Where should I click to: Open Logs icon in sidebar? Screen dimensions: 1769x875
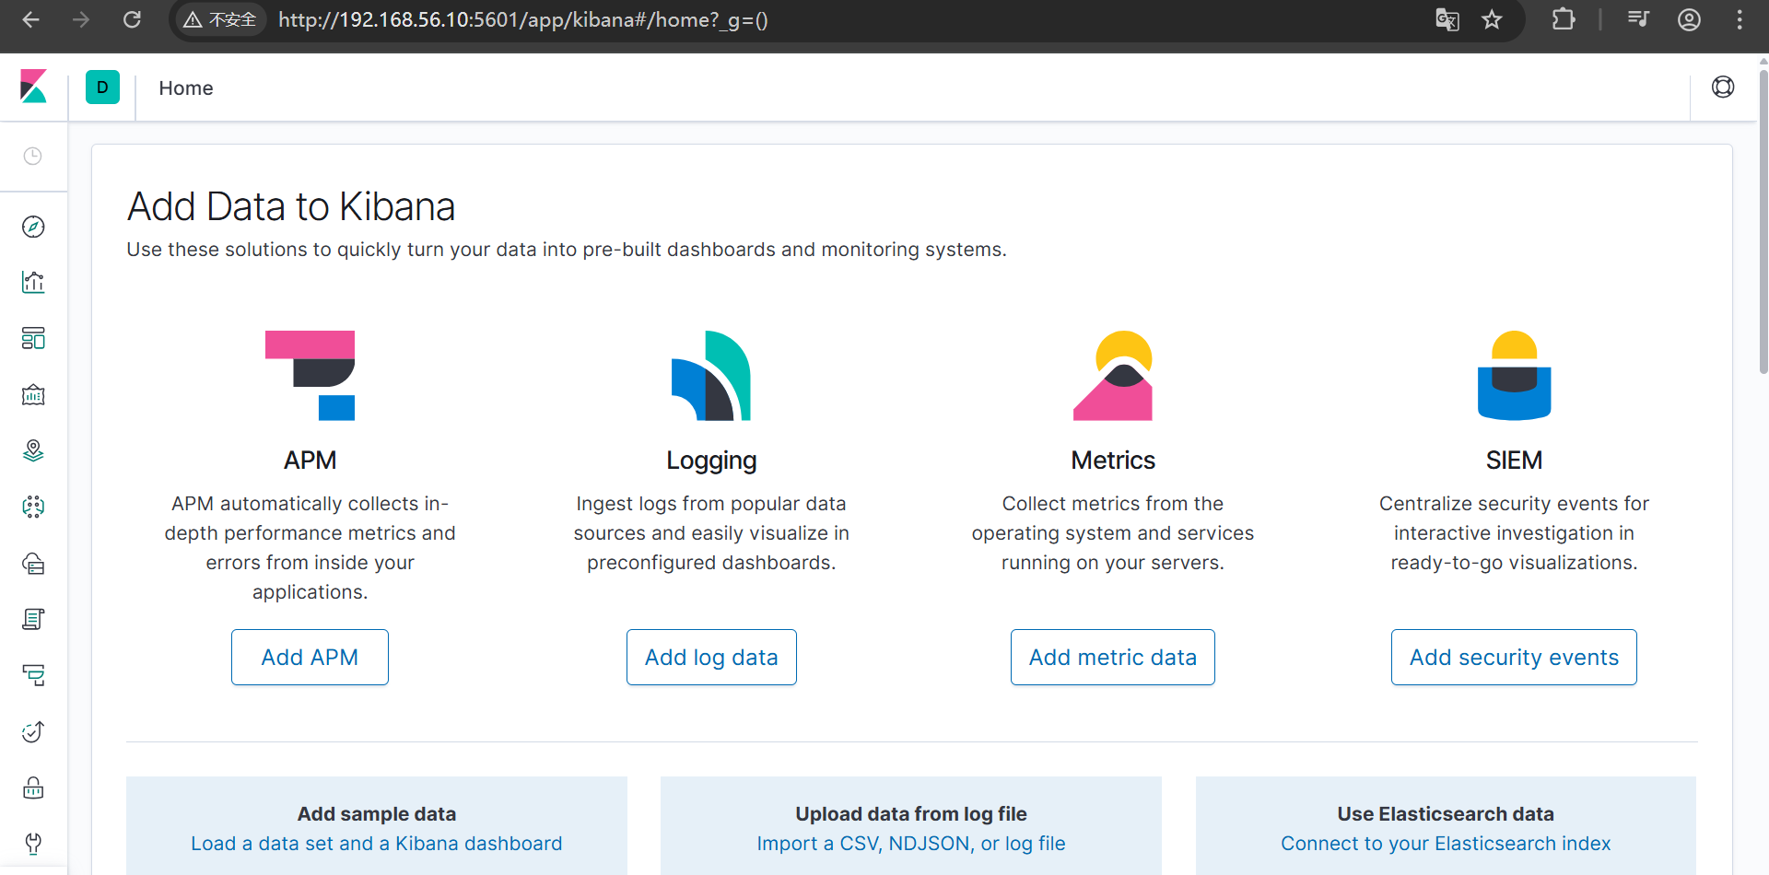pos(33,620)
